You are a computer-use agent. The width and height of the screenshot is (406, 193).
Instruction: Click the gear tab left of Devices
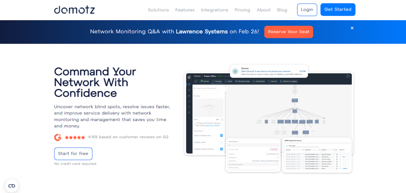click(196, 81)
